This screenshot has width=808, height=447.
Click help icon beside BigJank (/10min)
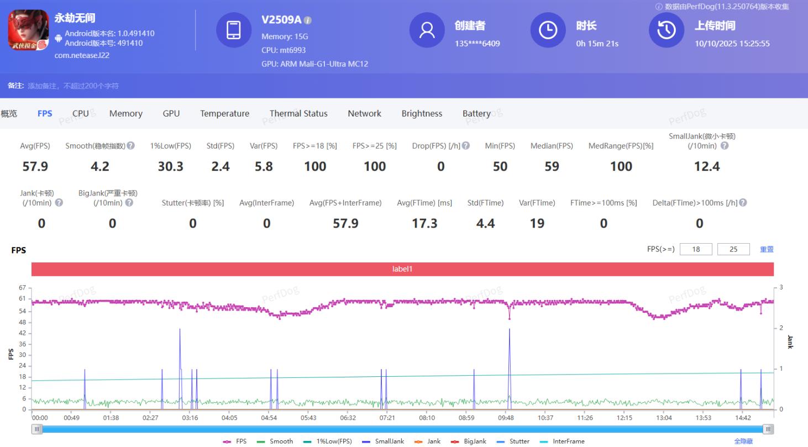click(x=129, y=203)
